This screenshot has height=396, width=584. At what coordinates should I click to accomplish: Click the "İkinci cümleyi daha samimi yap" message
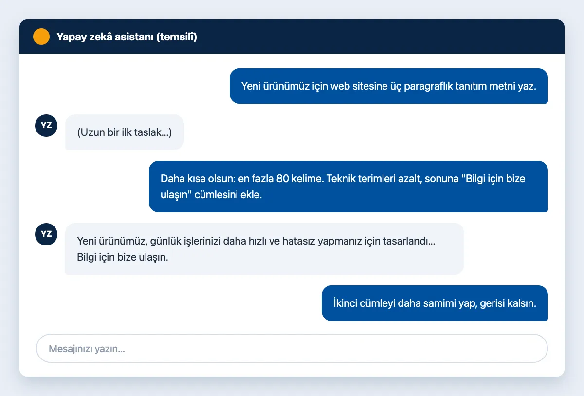(x=435, y=303)
